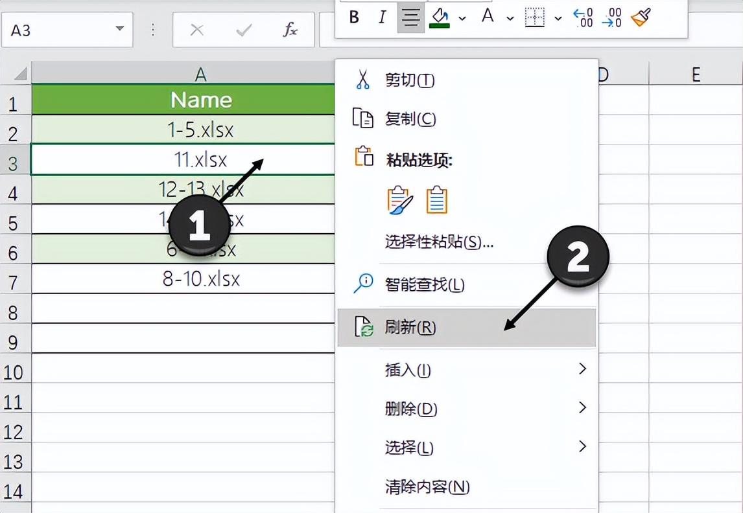
Task: Select column E header
Action: 696,73
